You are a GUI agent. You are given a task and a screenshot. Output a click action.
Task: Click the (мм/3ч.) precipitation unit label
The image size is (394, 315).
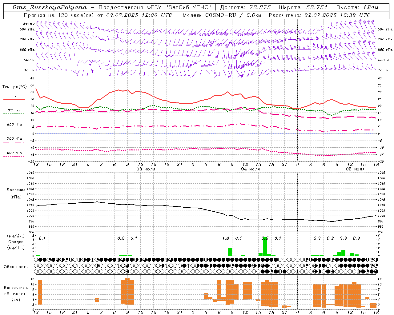click(16, 236)
